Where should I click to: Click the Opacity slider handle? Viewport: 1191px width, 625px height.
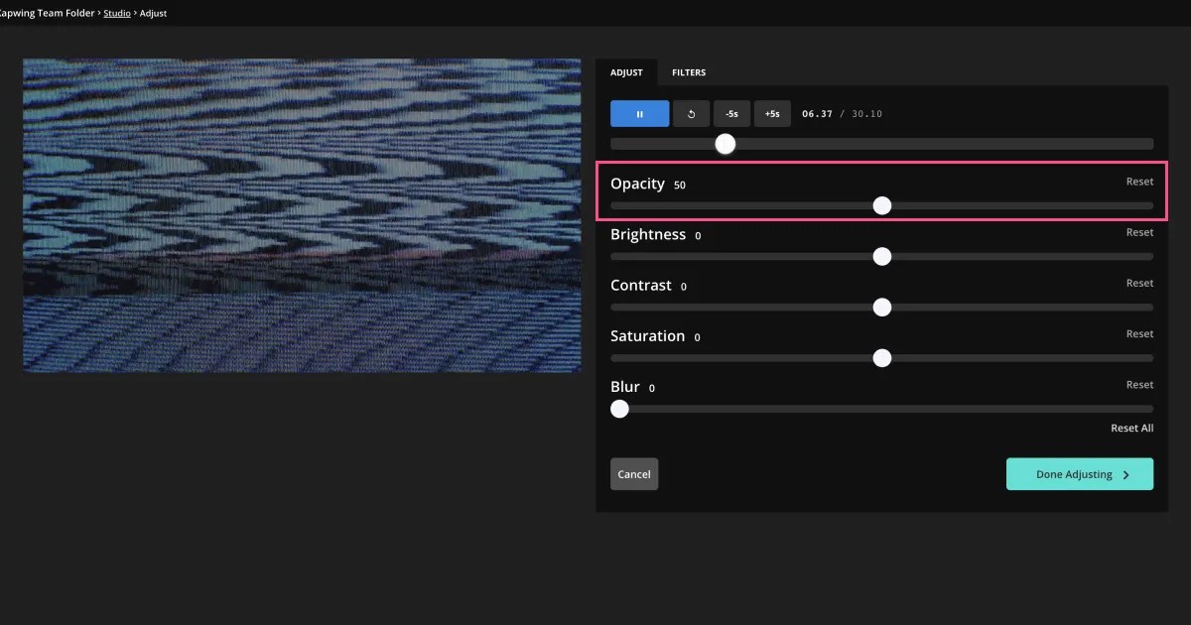coord(882,205)
